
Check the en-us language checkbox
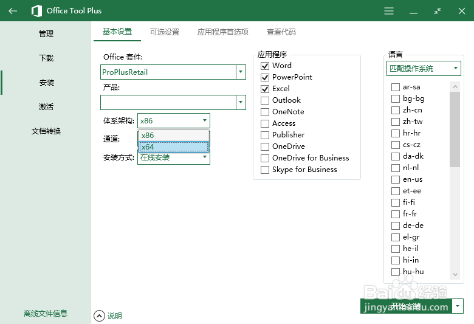396,179
